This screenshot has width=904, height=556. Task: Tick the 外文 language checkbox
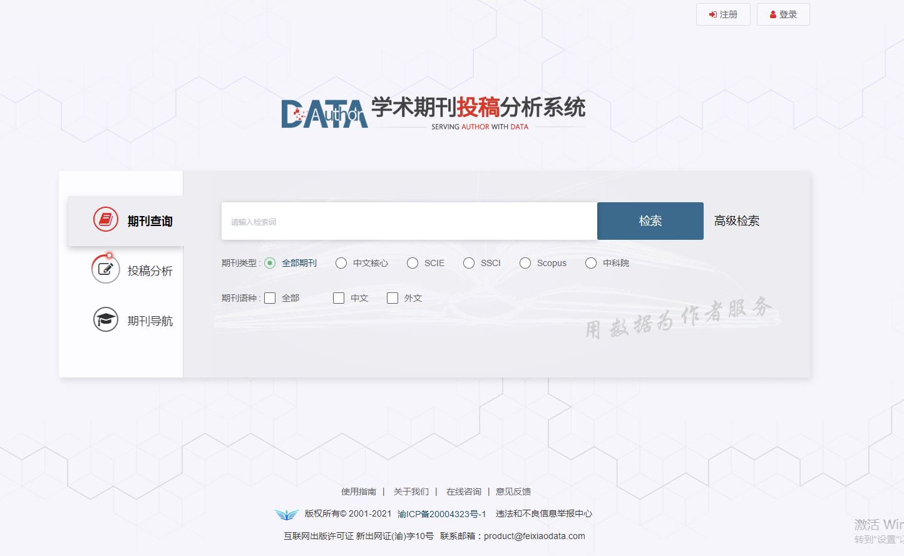pos(393,298)
